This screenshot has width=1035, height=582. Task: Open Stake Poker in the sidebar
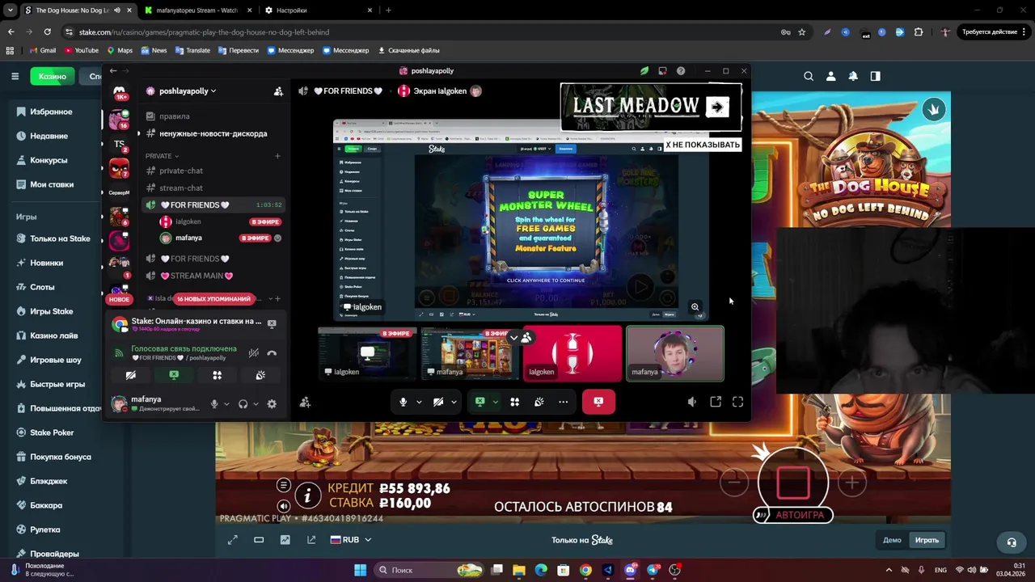pyautogui.click(x=52, y=432)
